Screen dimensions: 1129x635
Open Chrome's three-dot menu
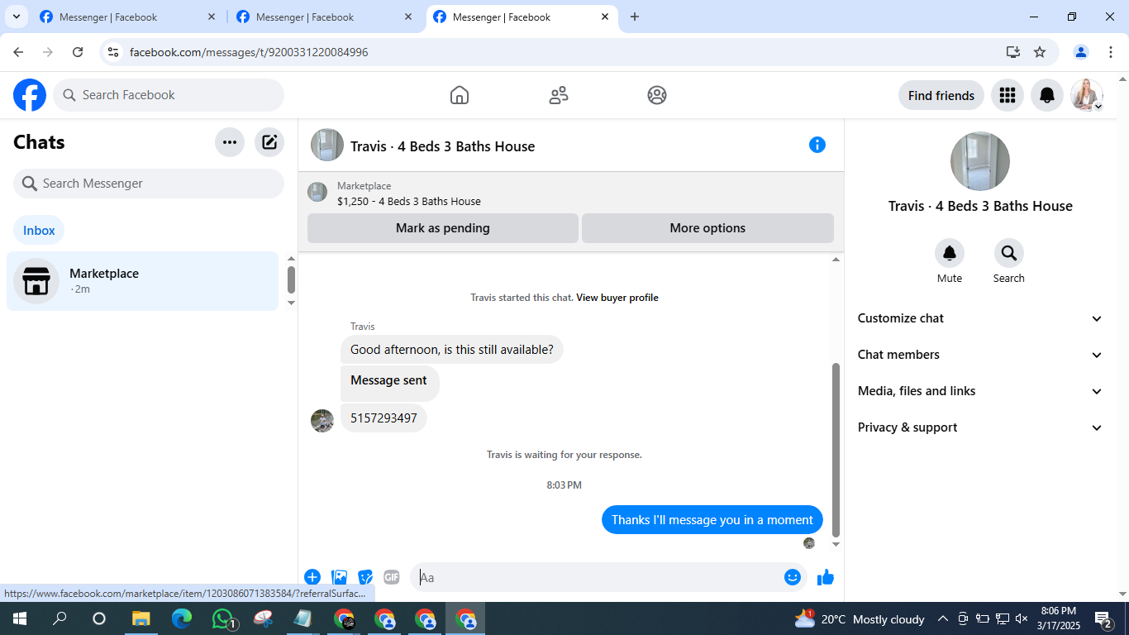[1111, 52]
